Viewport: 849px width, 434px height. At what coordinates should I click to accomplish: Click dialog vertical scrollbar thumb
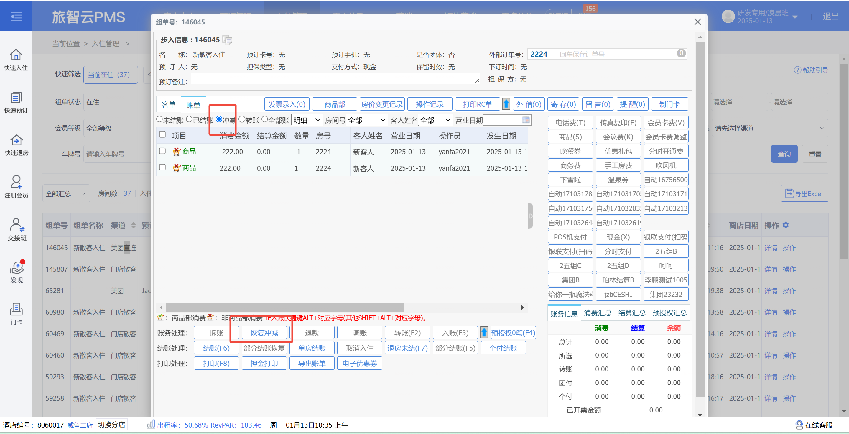point(700,219)
